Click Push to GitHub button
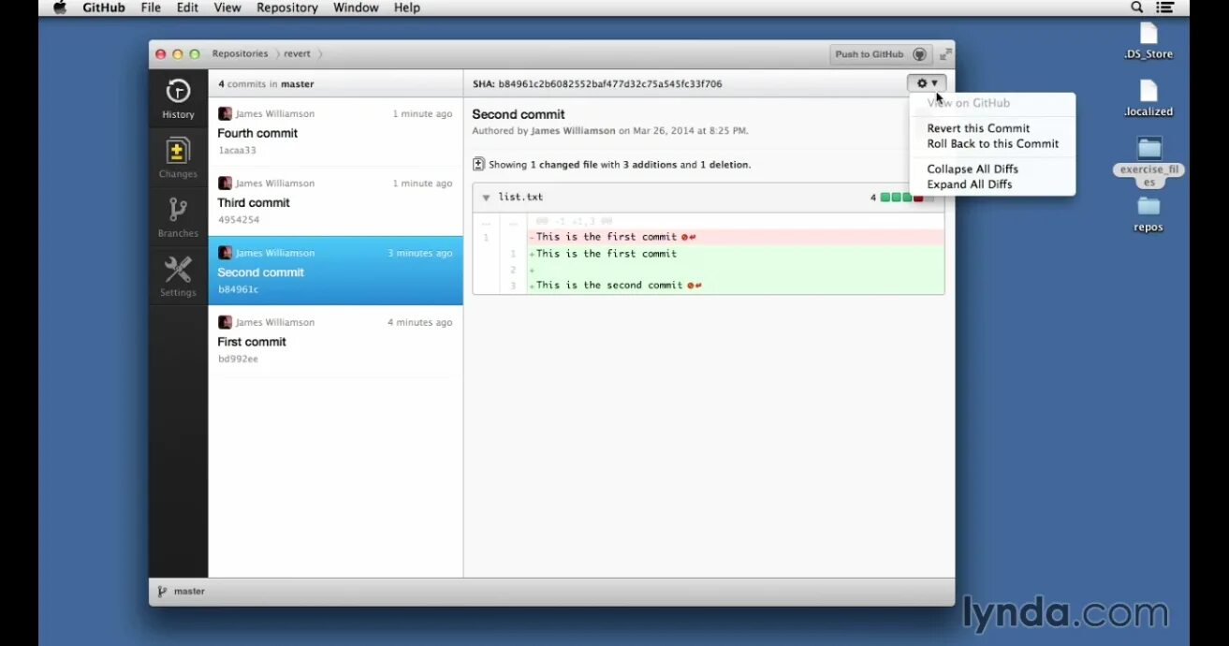The image size is (1229, 646). point(881,54)
